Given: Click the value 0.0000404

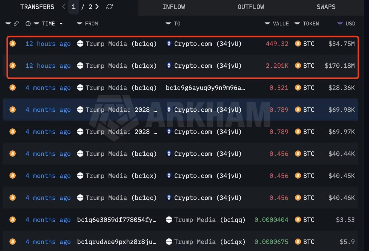Looking at the screenshot, I should point(271,220).
